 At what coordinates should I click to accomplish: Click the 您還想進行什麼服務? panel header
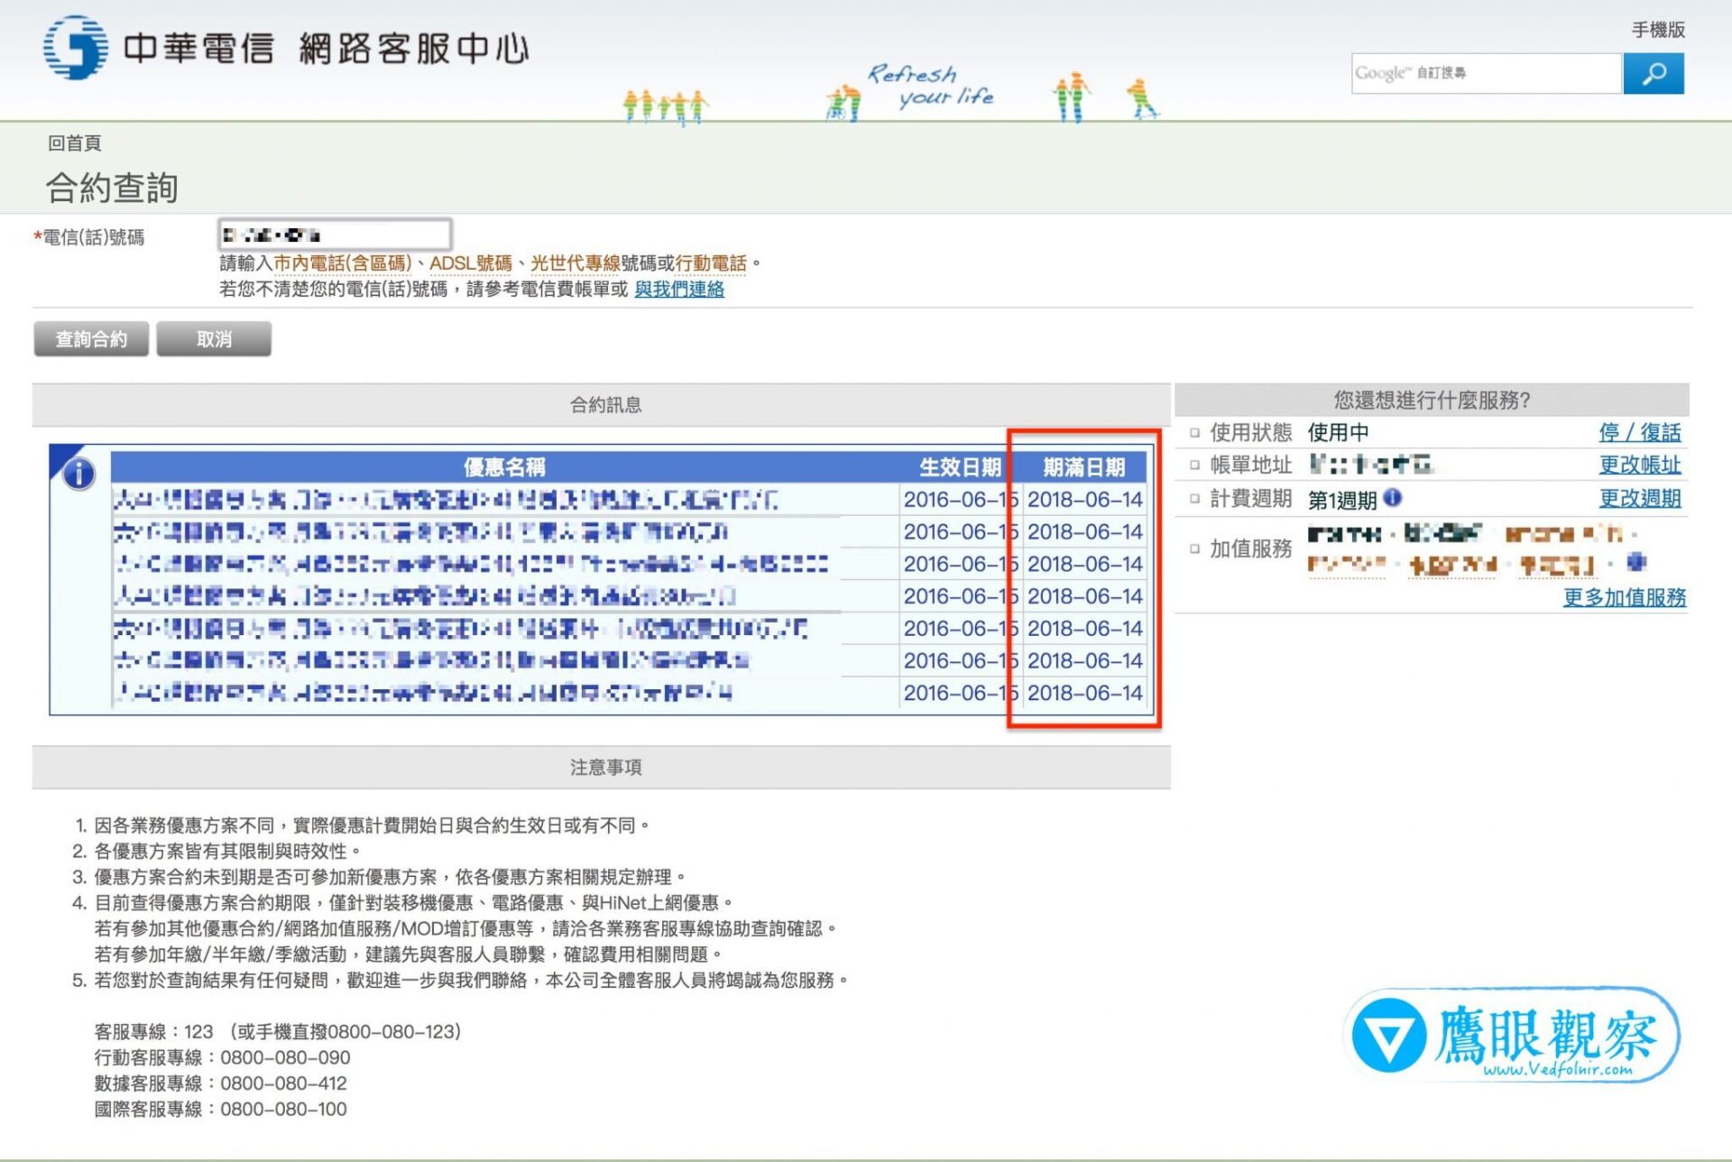(x=1432, y=400)
